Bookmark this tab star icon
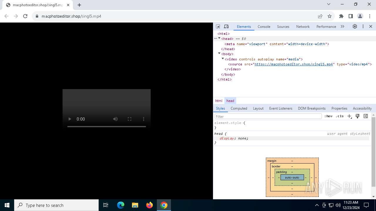This screenshot has width=376, height=211. [330, 16]
